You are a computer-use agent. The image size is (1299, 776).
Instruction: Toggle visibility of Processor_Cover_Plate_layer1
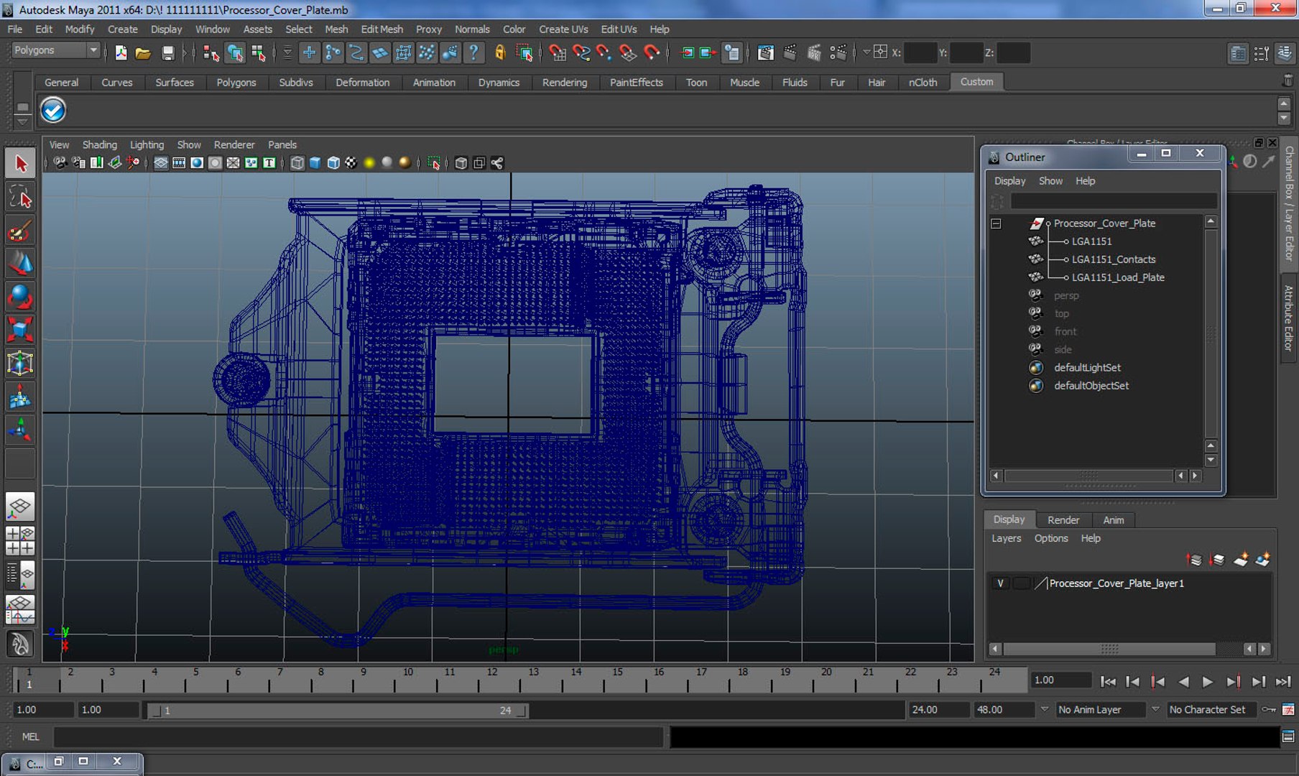click(x=1000, y=583)
